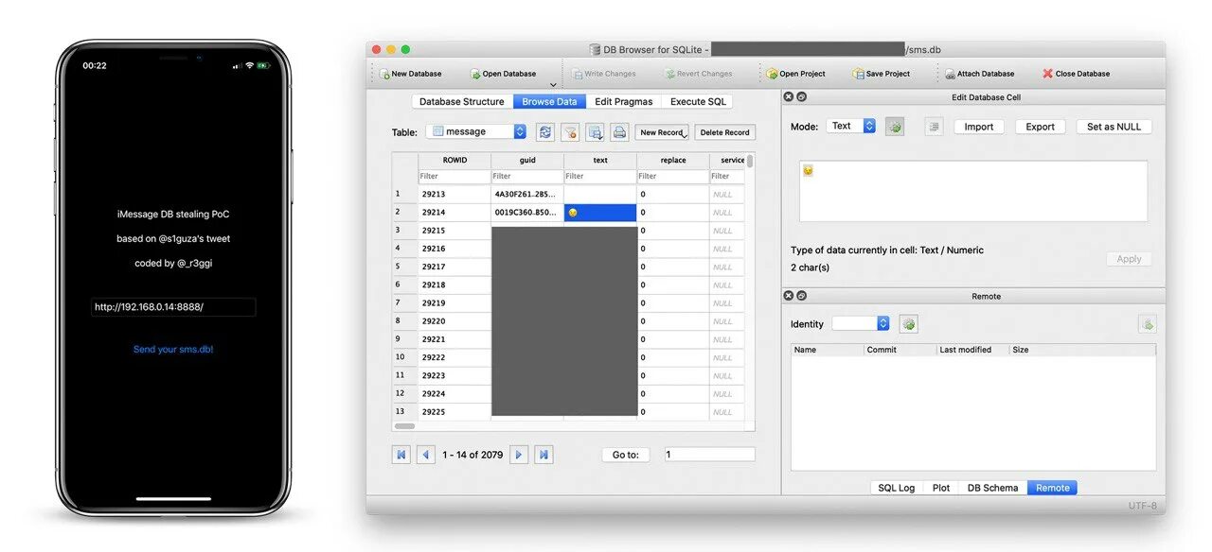The image size is (1212, 552).
Task: Click the replace column header
Action: (673, 160)
